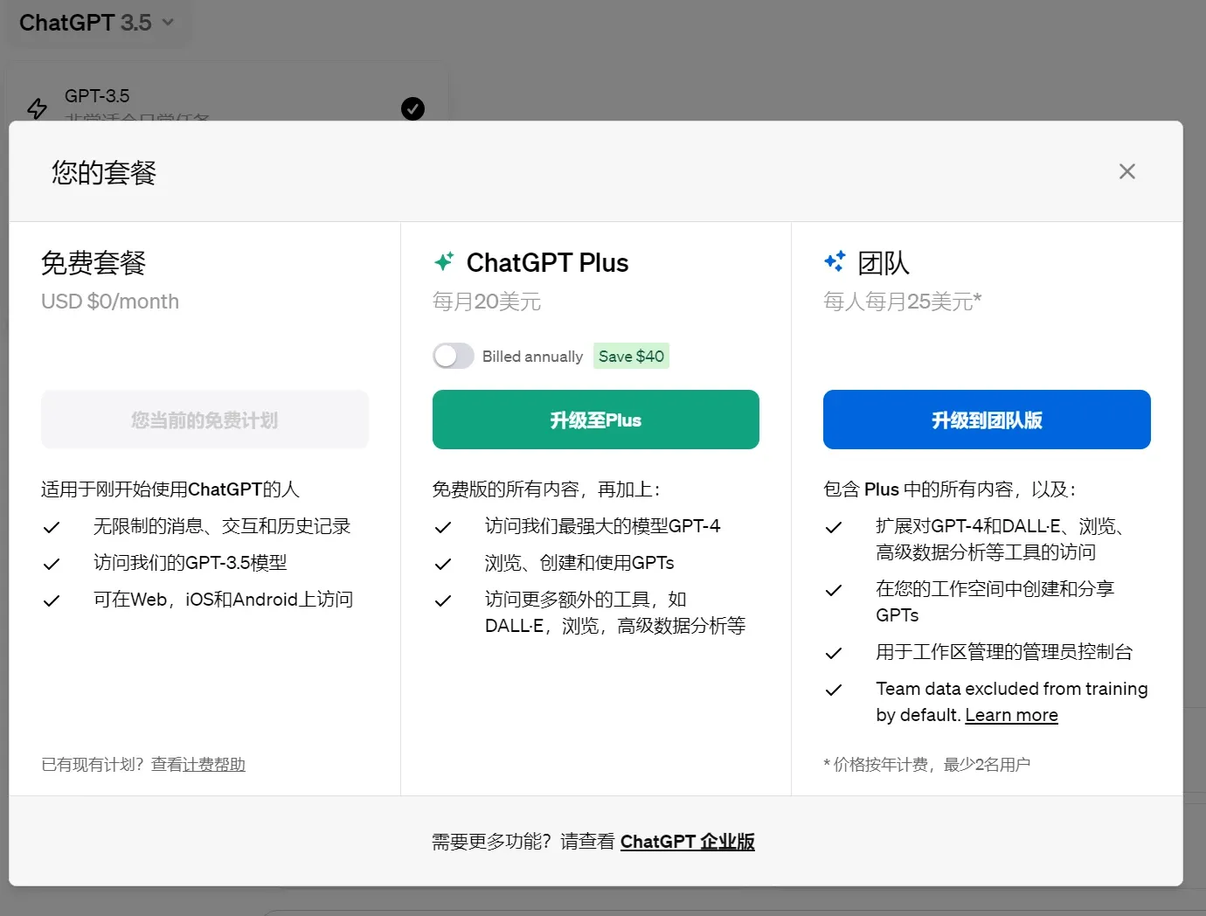Screen dimensions: 1206x916
Task: Click the lightning bolt icon beside GPT-3.5
Action: (x=37, y=108)
